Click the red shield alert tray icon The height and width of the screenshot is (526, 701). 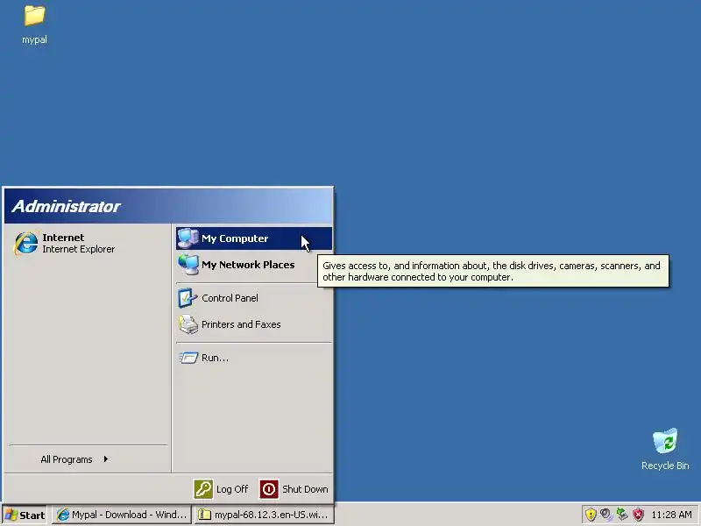(x=638, y=515)
